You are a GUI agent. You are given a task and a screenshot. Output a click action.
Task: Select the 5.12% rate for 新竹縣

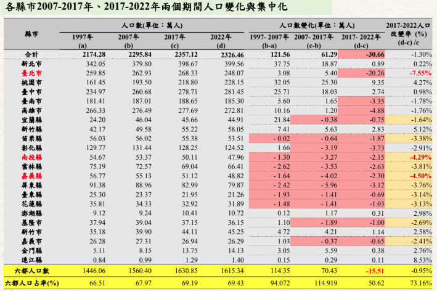pos(422,129)
